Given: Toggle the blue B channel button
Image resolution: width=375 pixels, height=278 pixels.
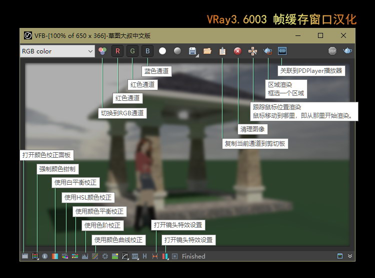Looking at the screenshot, I should coord(147,51).
